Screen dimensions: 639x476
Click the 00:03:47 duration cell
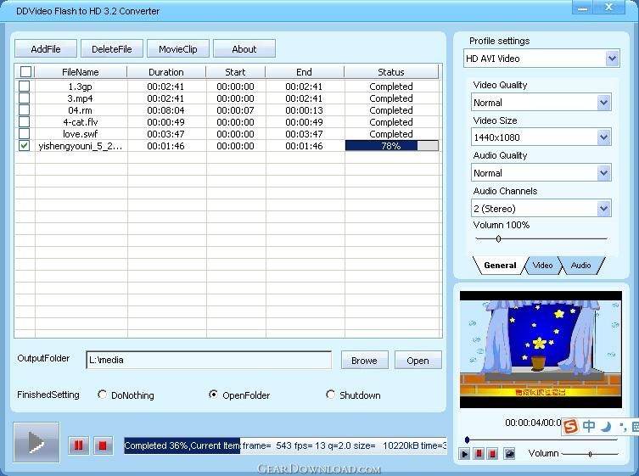(165, 134)
